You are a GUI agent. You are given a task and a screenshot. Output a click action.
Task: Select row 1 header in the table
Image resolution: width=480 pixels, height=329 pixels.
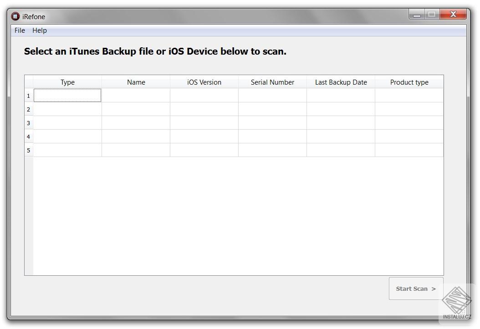[x=29, y=96]
